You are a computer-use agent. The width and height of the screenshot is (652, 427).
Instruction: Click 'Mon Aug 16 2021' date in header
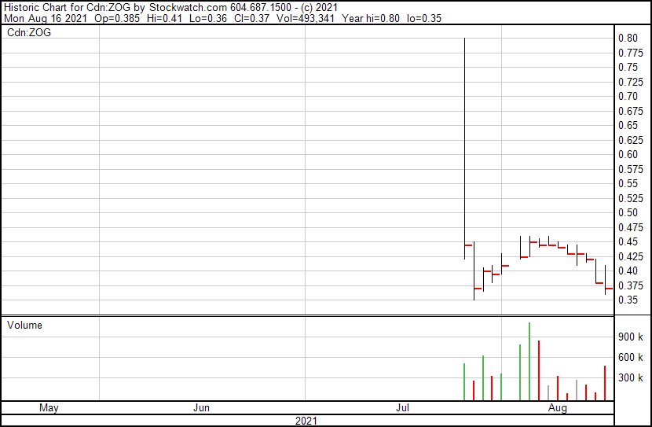coord(46,18)
